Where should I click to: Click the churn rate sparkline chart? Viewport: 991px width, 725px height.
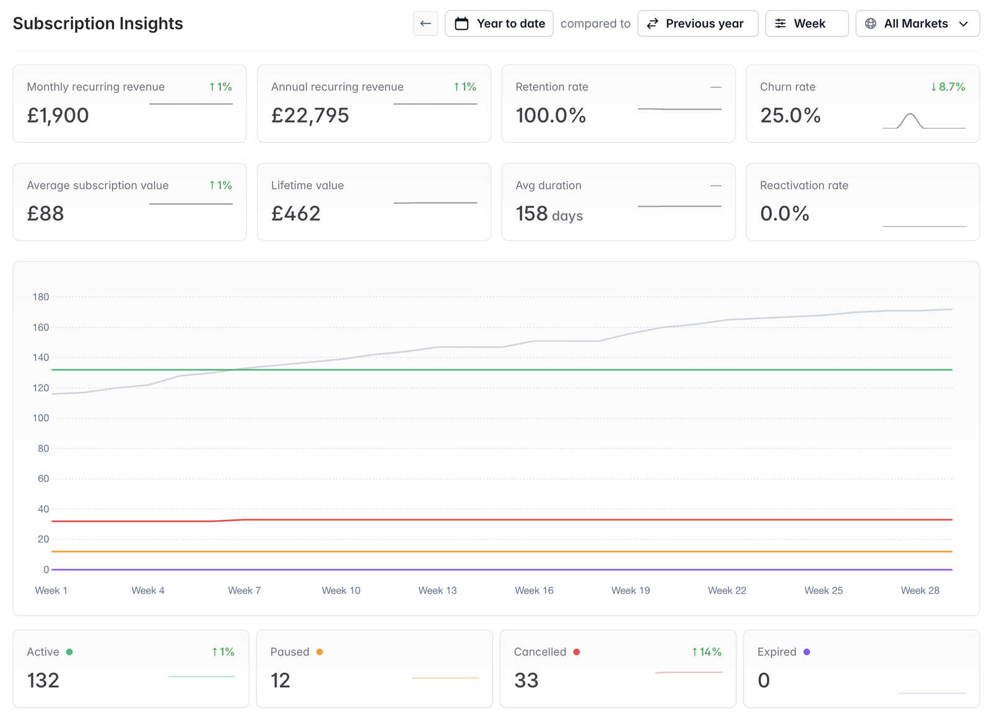pos(923,121)
